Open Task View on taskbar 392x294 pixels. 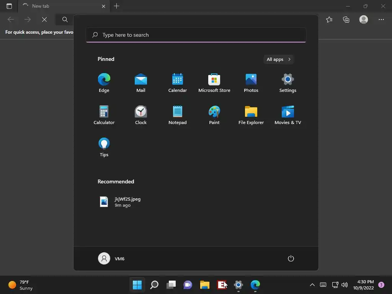[171, 285]
